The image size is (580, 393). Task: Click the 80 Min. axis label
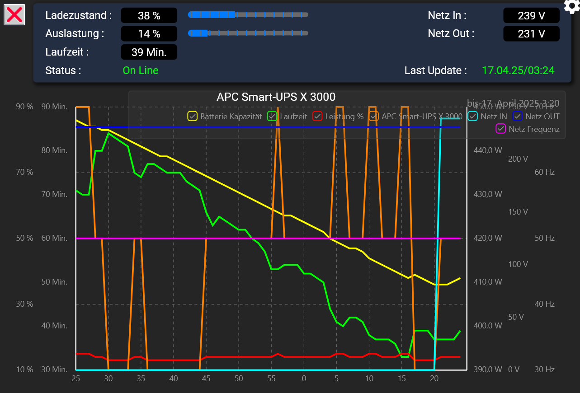pos(54,150)
